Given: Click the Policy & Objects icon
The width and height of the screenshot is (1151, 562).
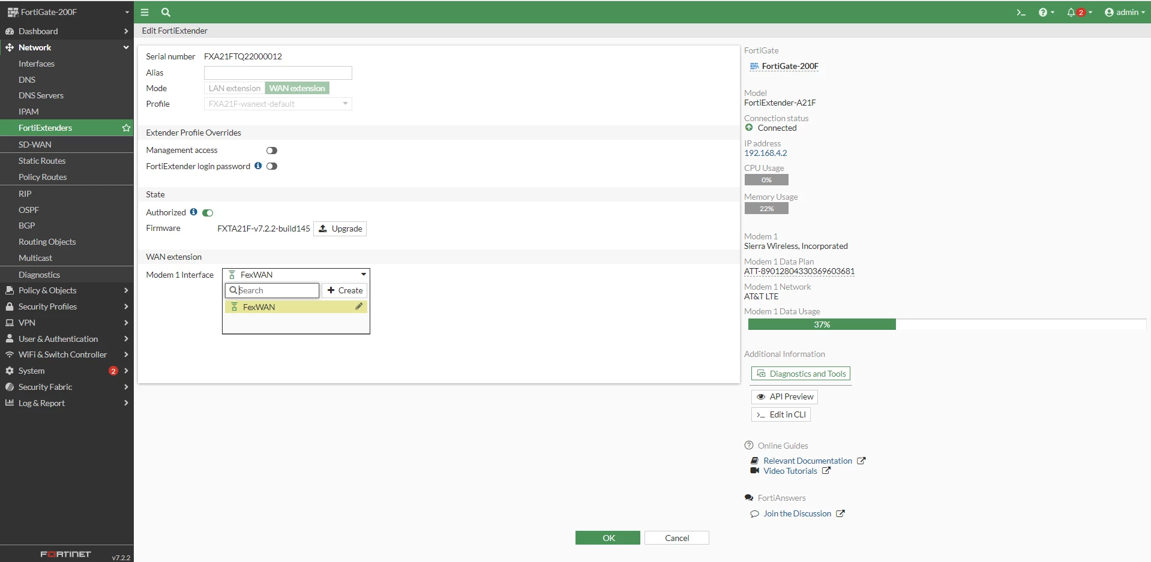Looking at the screenshot, I should pos(10,290).
